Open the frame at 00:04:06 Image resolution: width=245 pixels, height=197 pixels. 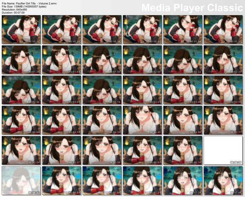pyautogui.click(x=21, y=120)
